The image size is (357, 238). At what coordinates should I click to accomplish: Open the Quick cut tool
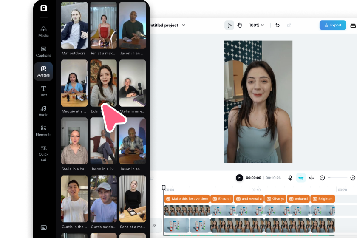pos(43,153)
